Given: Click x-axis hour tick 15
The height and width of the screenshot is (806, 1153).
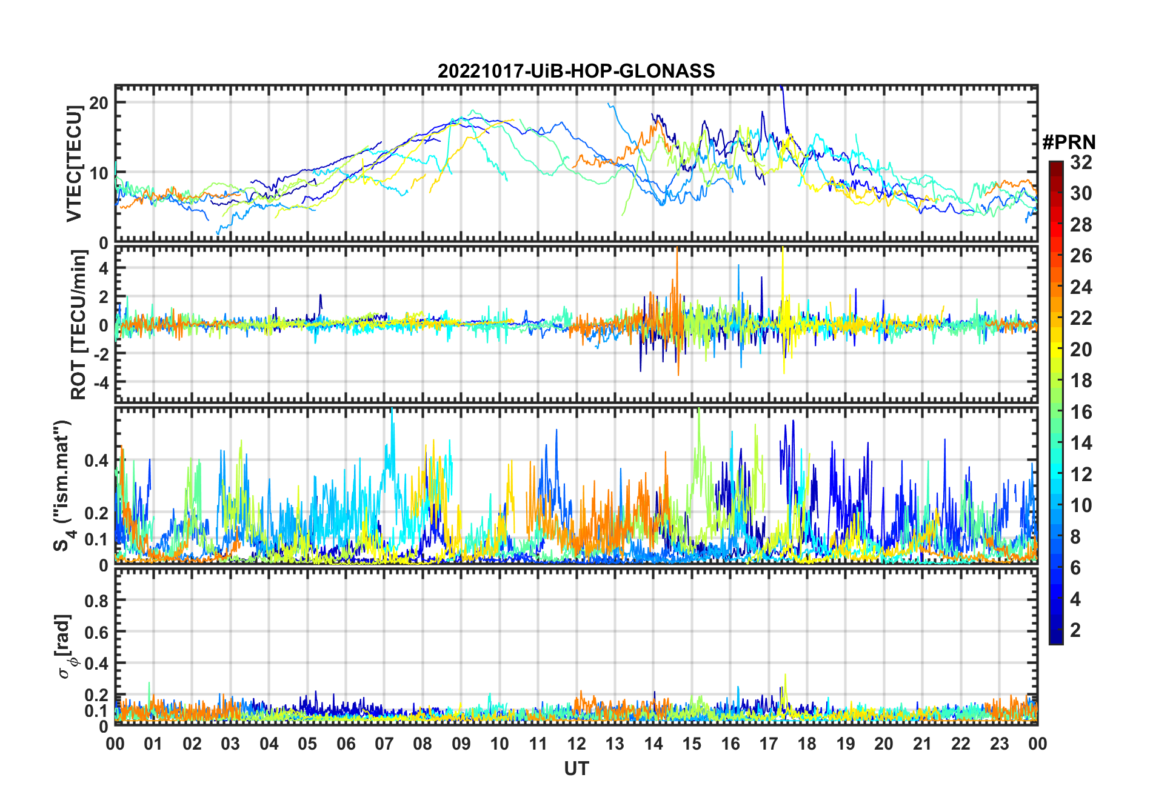Looking at the screenshot, I should click(x=692, y=744).
